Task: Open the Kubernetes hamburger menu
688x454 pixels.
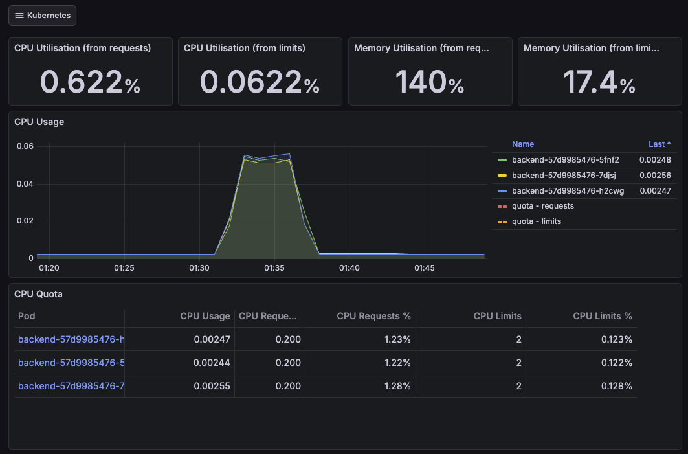Action: pos(42,16)
